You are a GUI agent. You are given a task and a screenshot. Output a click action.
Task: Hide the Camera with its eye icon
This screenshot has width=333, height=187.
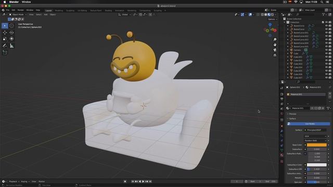326,50
